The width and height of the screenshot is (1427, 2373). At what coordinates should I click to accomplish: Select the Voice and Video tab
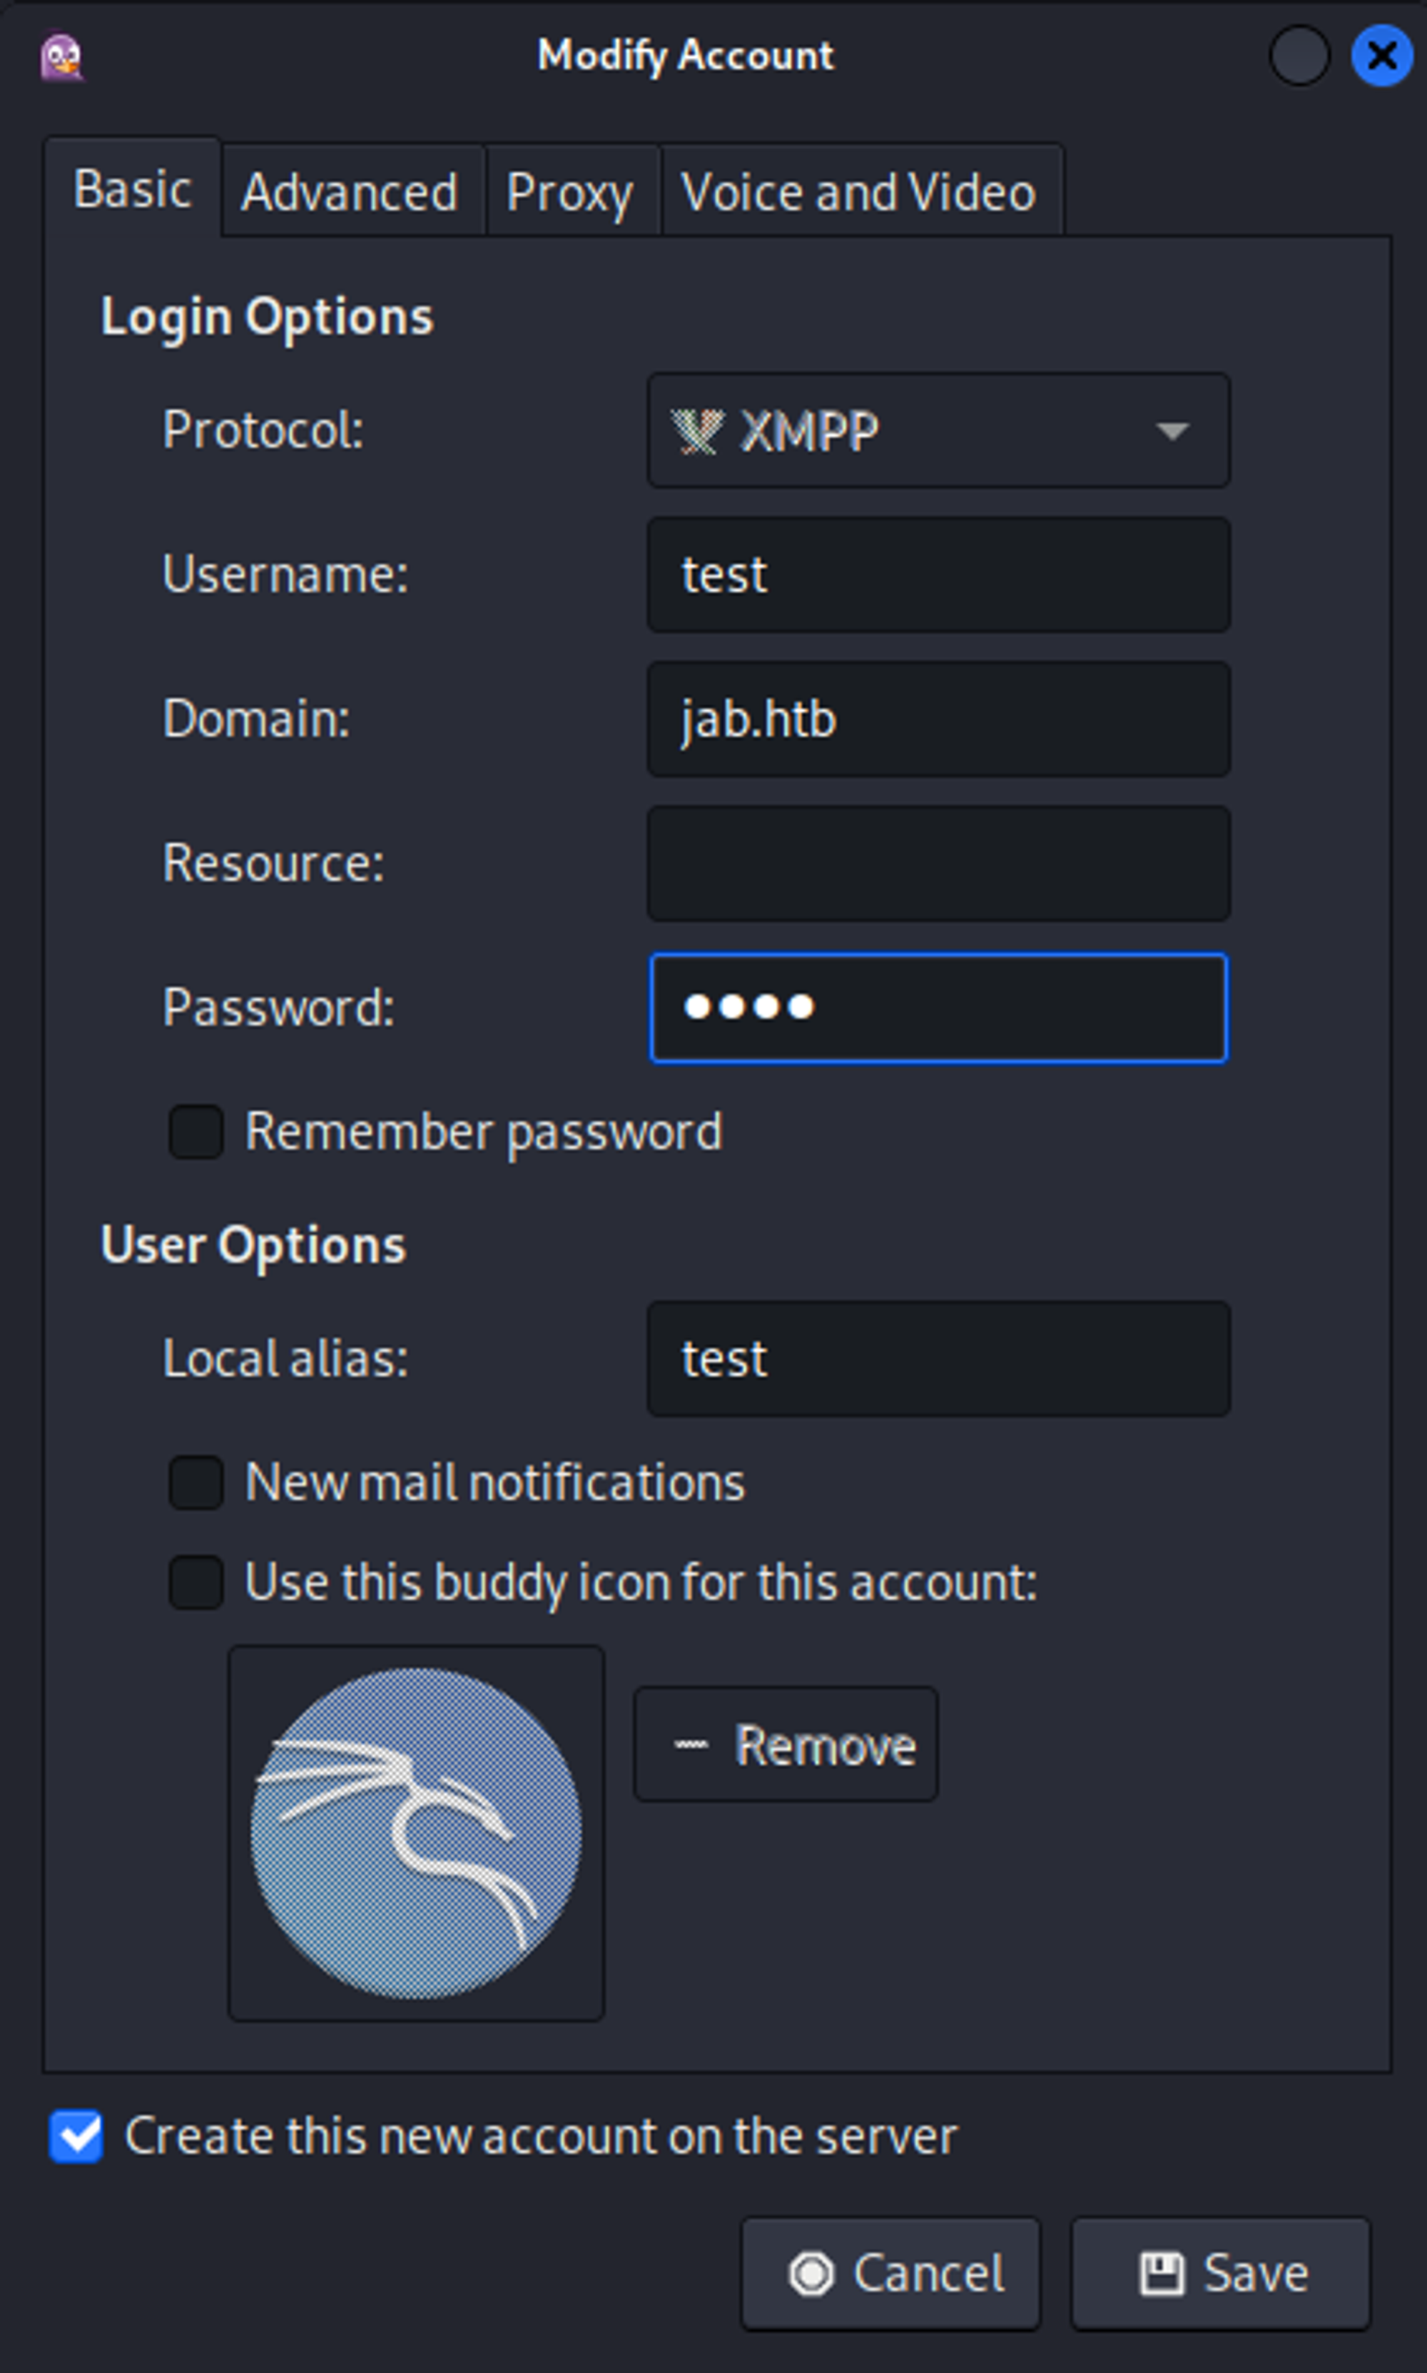coord(859,191)
